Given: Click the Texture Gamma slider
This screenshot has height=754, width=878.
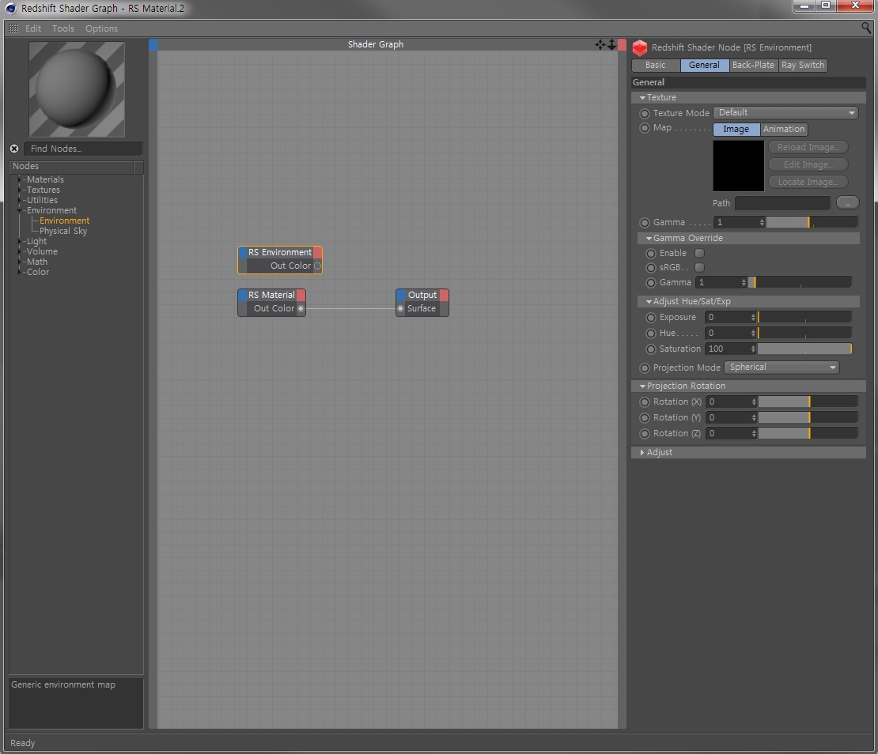Looking at the screenshot, I should tap(812, 223).
